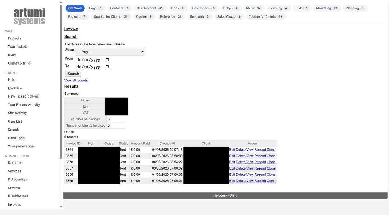Click View all records link
The image size is (389, 215).
76,81
